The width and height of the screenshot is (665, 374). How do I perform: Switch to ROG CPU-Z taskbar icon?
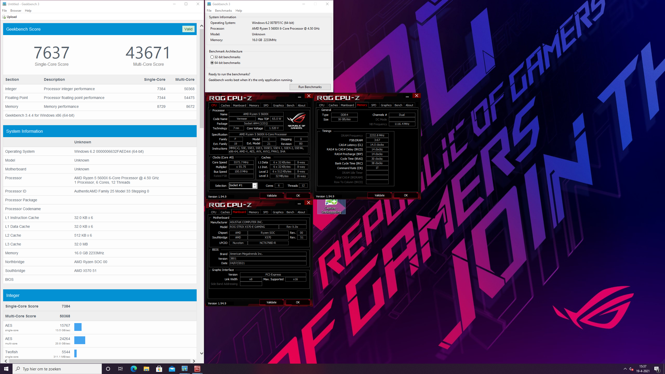(x=197, y=369)
